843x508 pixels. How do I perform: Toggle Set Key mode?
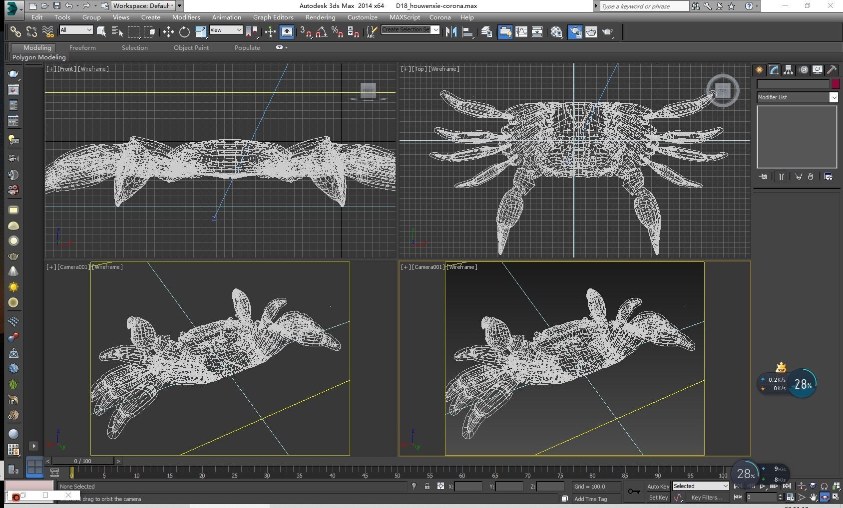658,498
